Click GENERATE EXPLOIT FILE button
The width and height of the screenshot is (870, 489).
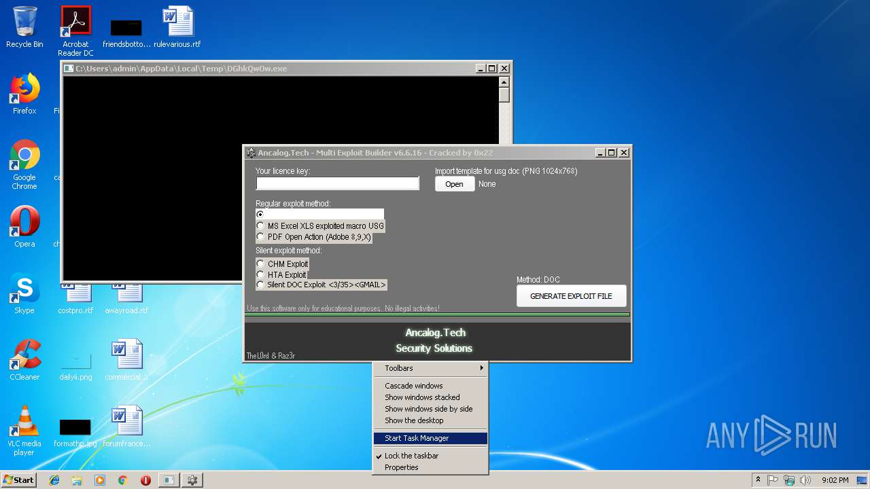pyautogui.click(x=571, y=296)
